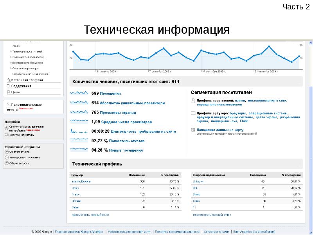Click the highest peak point on visits chart
313x235 pixels.
coord(269,47)
